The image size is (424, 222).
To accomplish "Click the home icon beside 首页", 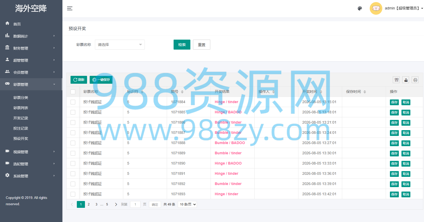I will pos(7,23).
